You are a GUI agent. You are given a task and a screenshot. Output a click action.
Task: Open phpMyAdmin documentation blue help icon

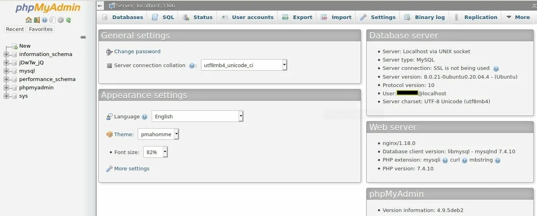click(x=45, y=20)
